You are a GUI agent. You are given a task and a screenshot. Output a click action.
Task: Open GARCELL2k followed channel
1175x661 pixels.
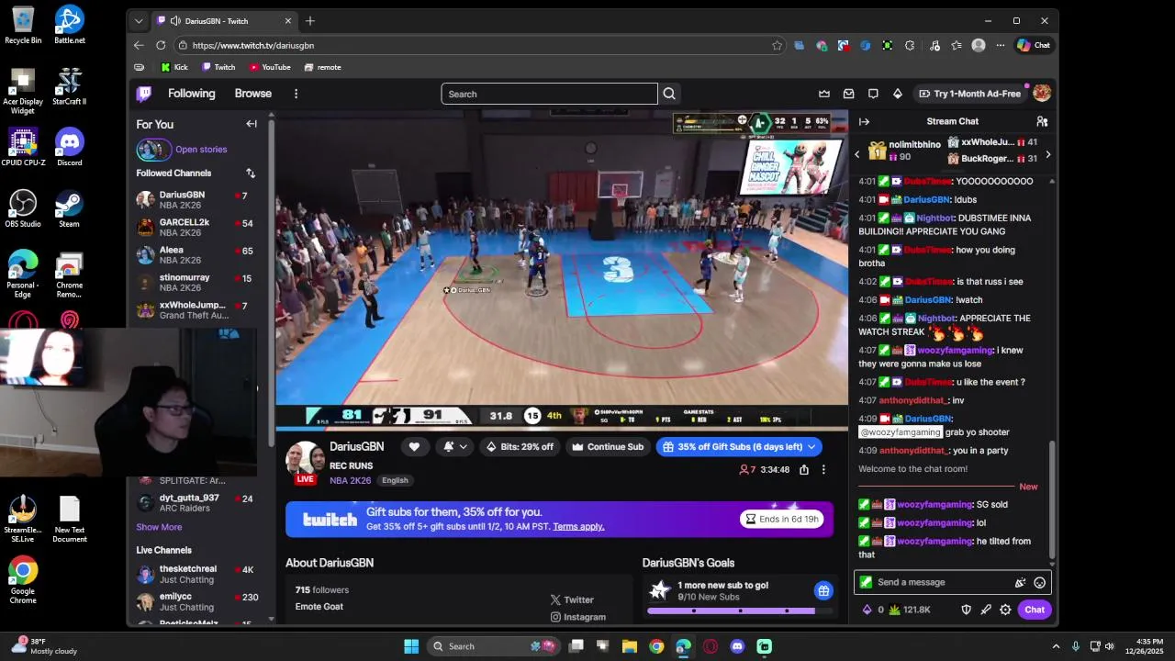point(196,228)
